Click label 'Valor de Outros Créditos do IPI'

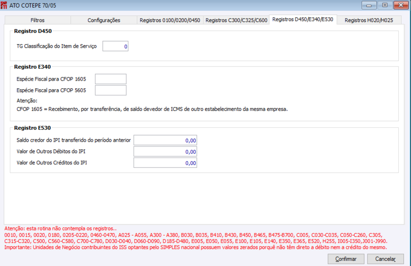pos(52,163)
